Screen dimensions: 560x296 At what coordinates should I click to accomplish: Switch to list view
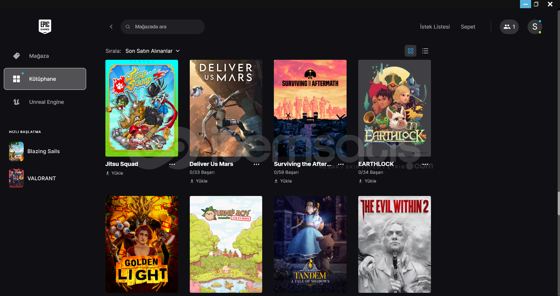(x=425, y=51)
